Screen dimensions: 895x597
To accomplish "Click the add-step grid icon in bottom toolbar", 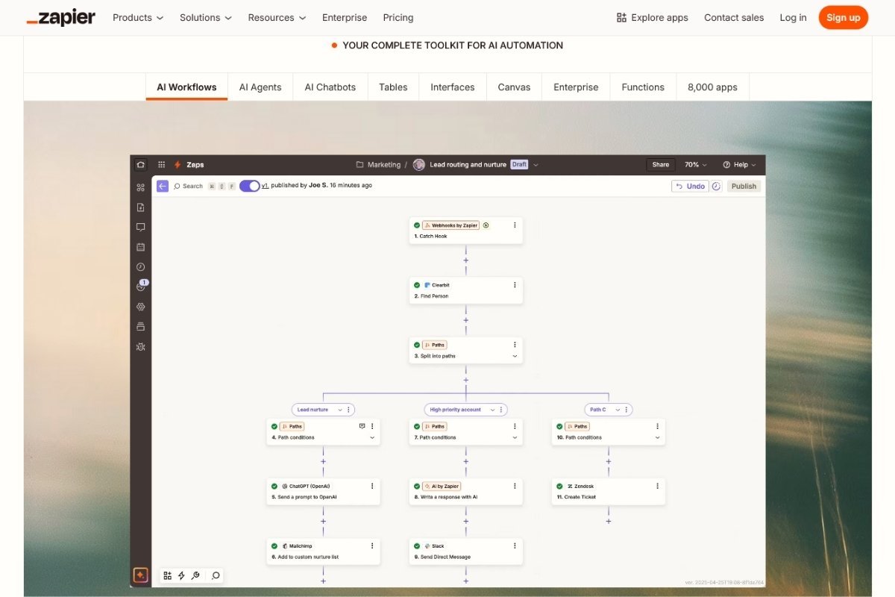I will click(167, 575).
